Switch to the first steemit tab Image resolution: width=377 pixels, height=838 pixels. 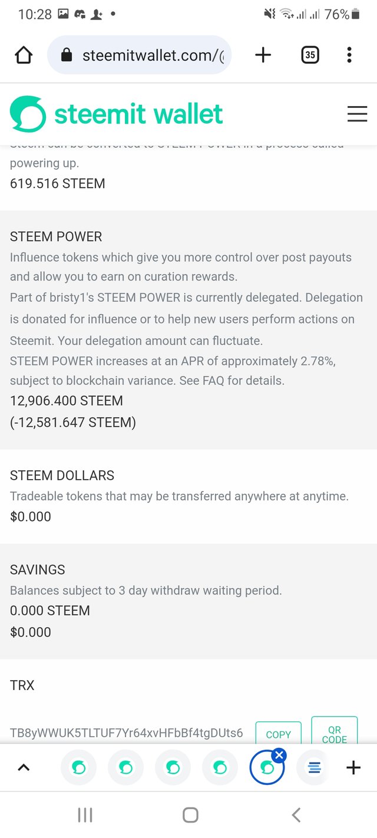(x=79, y=767)
